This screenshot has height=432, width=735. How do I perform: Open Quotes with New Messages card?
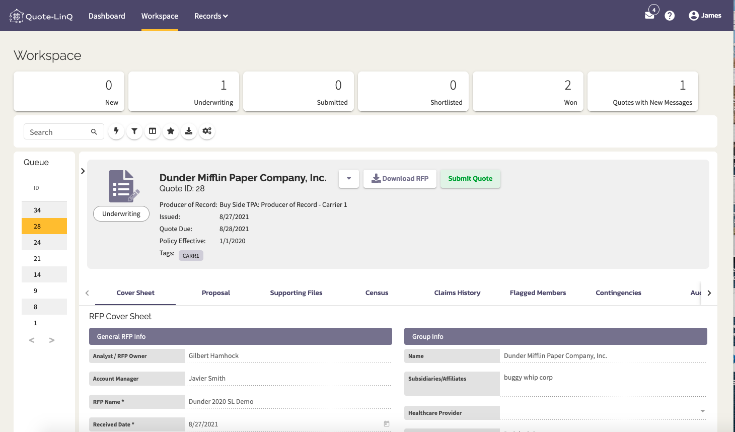[x=643, y=91]
